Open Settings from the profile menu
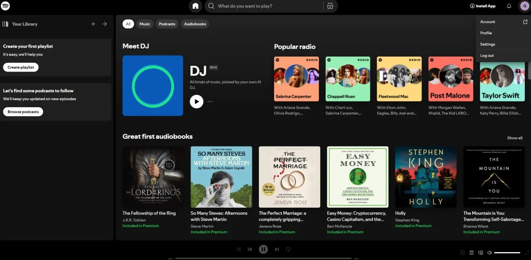Image resolution: width=531 pixels, height=260 pixels. (503, 44)
